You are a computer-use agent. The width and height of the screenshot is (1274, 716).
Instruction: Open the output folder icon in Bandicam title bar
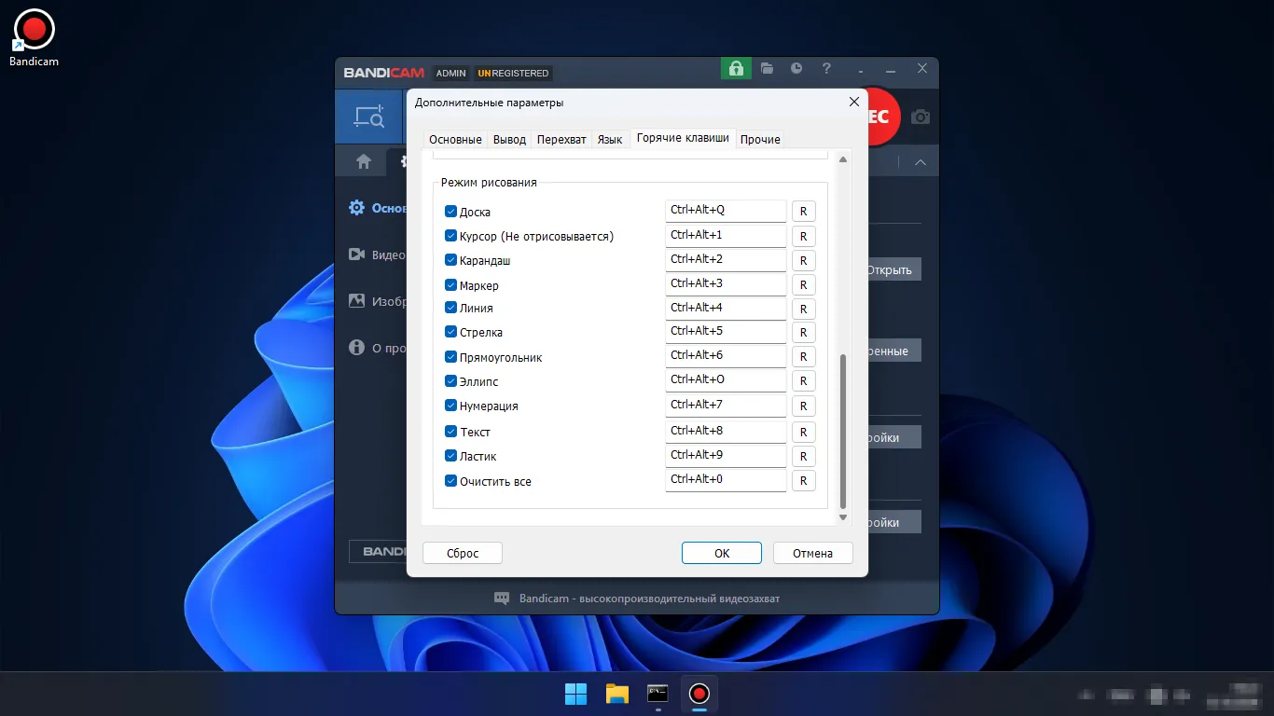tap(767, 69)
